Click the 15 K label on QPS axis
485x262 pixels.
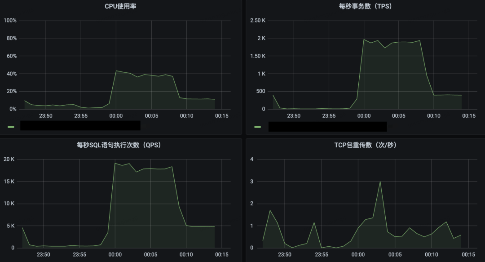(9, 182)
